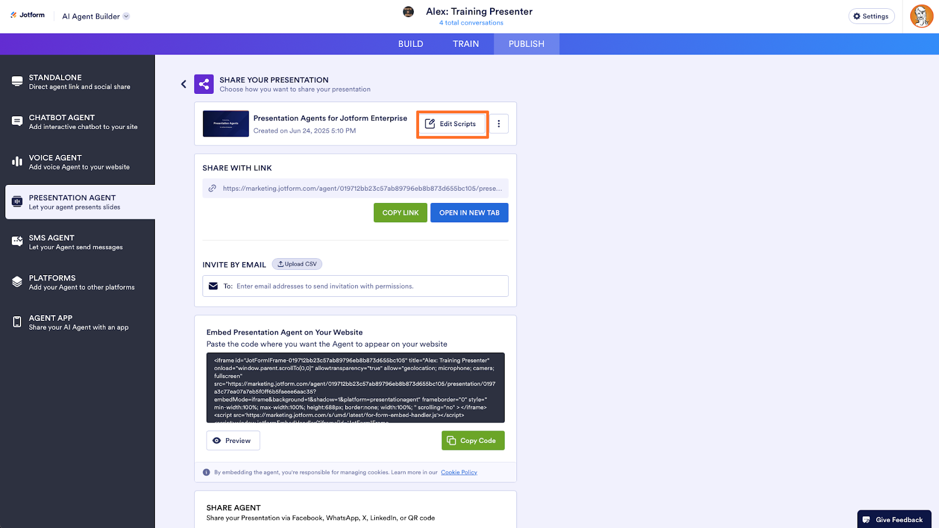The height and width of the screenshot is (528, 939).
Task: Click the Jotform logo
Action: click(x=28, y=15)
